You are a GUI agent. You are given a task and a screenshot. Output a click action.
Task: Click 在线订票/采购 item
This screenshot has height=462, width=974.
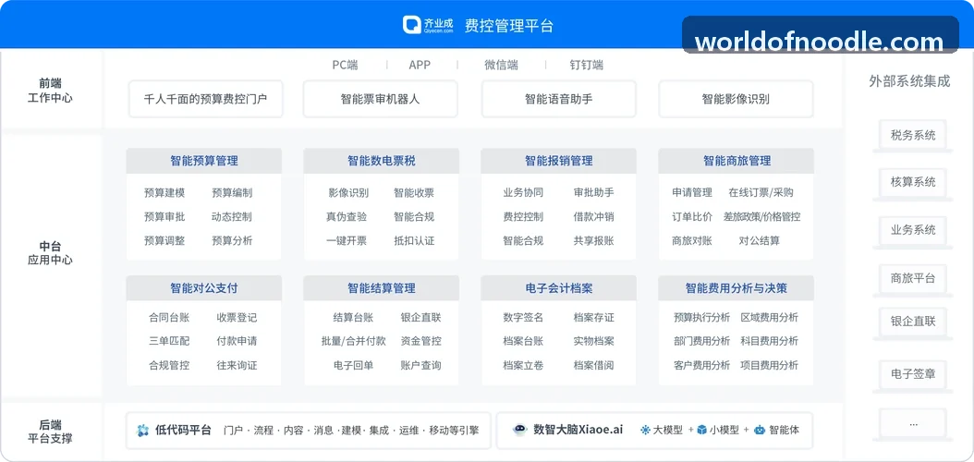tap(761, 192)
